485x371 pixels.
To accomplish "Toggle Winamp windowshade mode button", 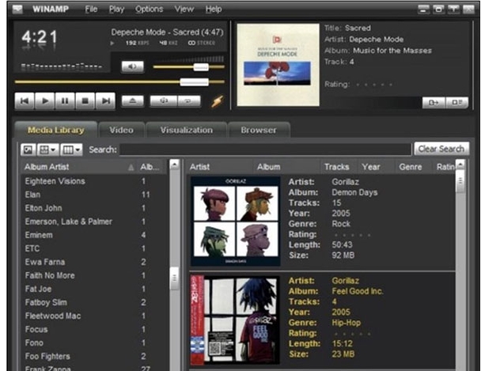I will 453,9.
